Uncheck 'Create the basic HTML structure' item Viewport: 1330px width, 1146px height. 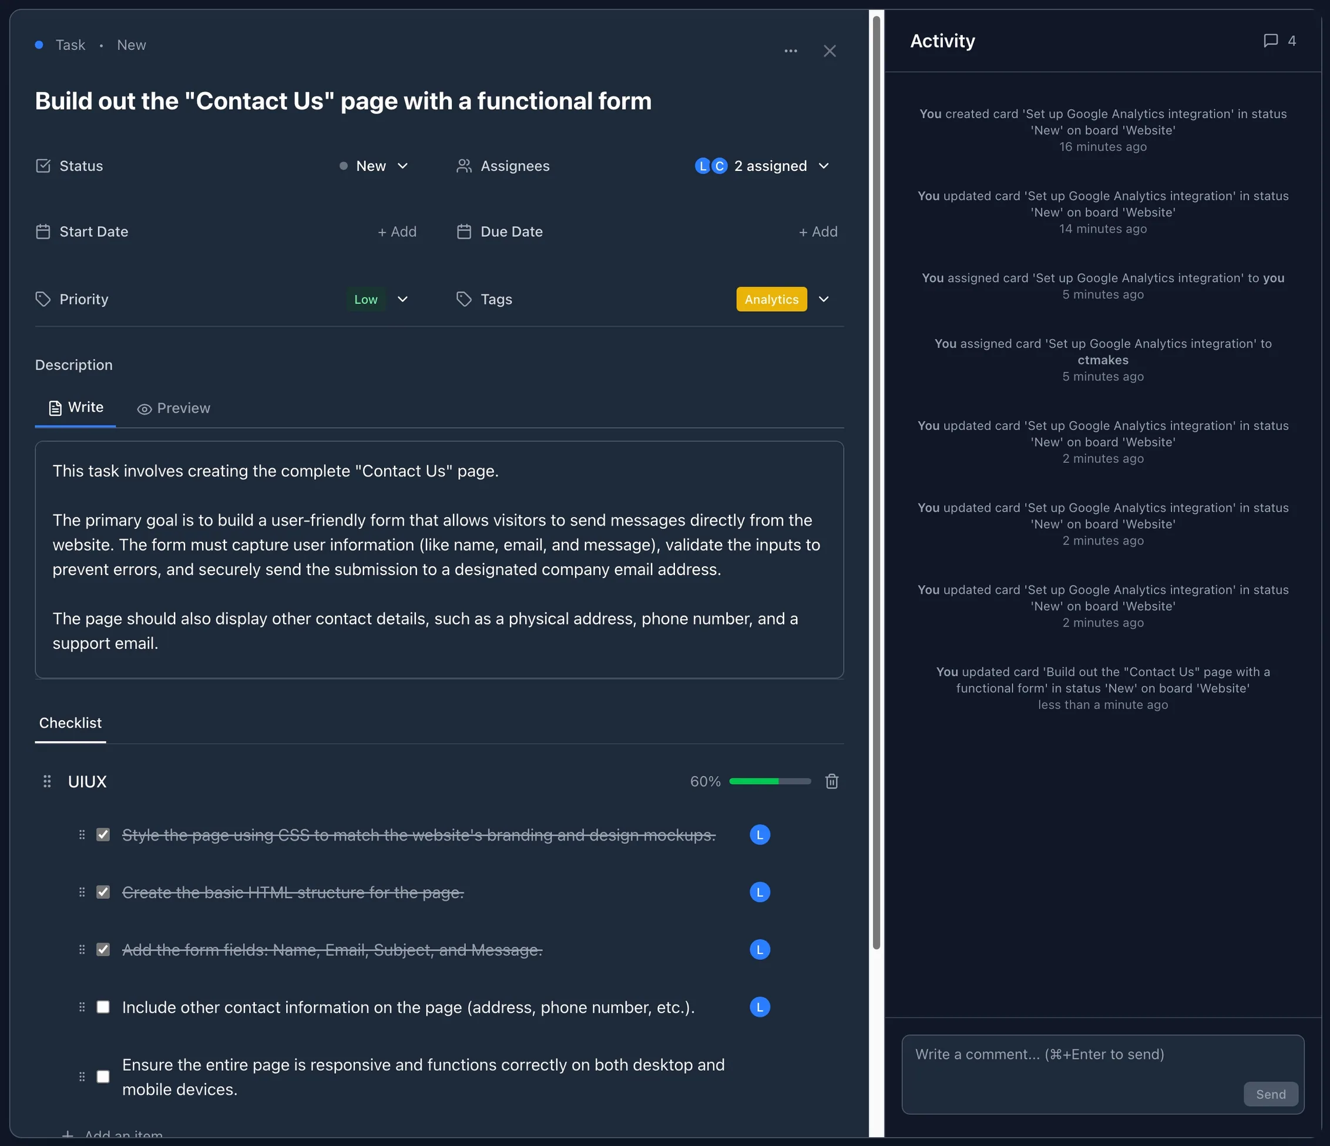[x=103, y=892]
